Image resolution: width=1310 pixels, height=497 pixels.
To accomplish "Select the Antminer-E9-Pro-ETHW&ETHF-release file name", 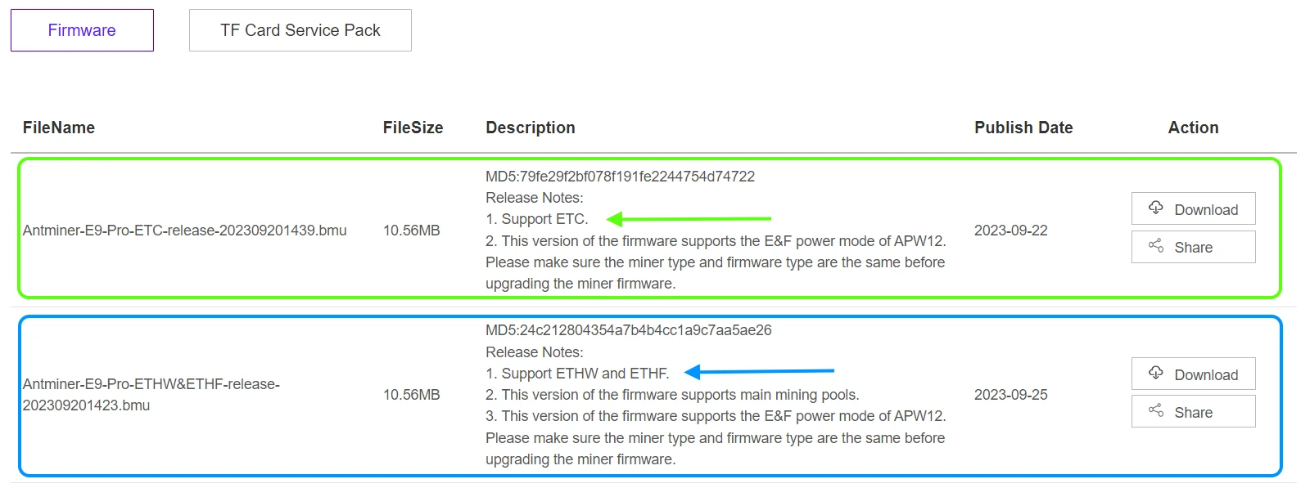I will point(151,394).
